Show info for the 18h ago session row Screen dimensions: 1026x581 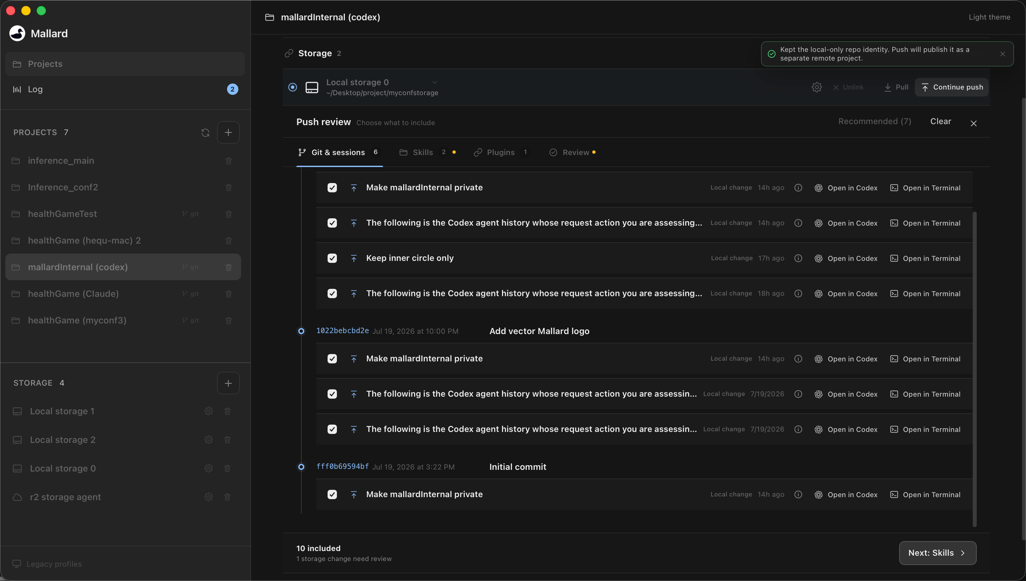[798, 294]
